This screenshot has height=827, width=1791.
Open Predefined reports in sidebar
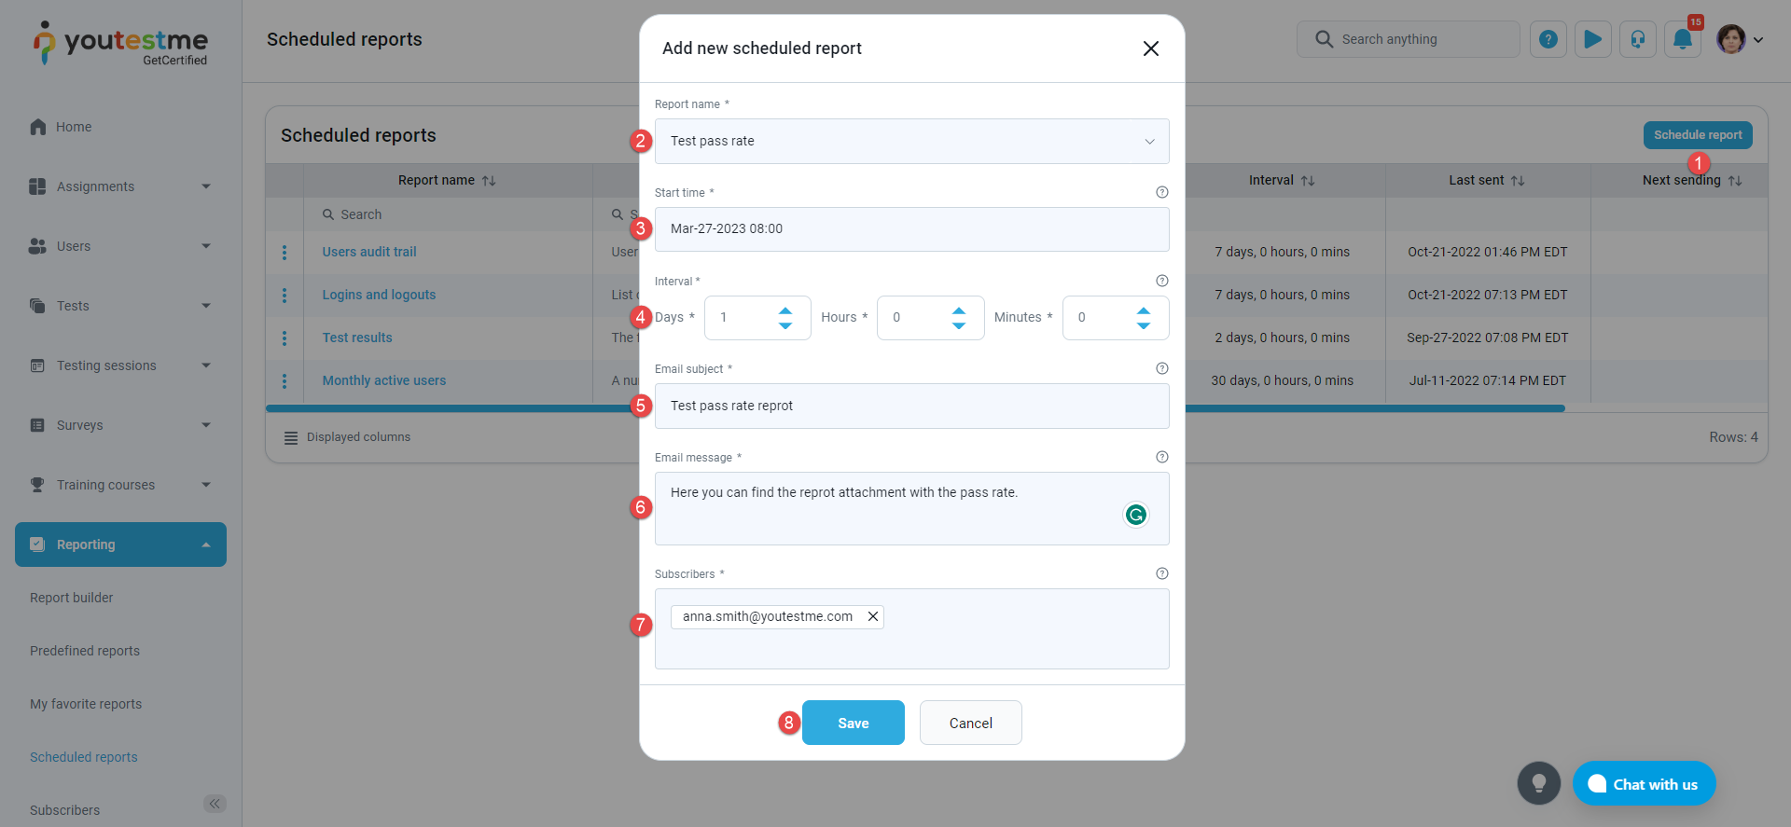[85, 651]
